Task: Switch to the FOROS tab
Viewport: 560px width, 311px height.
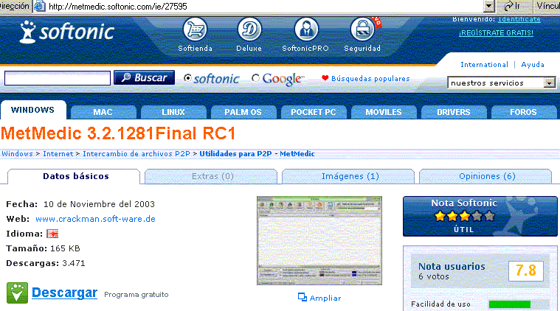Action: 523,112
